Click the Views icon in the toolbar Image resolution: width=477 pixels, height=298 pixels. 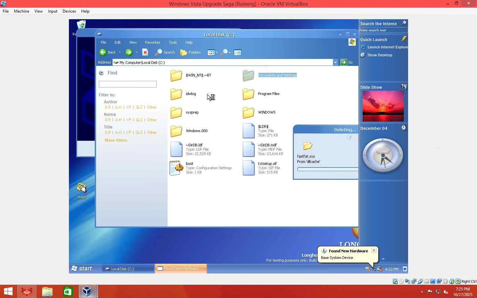pyautogui.click(x=211, y=53)
